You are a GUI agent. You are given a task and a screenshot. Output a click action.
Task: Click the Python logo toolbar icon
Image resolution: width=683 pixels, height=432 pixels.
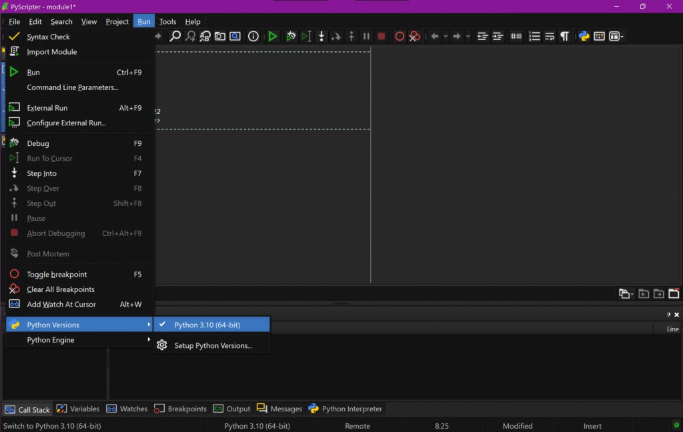click(584, 36)
